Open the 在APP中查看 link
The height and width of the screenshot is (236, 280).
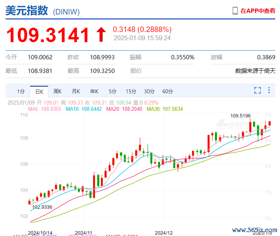pos(258,11)
